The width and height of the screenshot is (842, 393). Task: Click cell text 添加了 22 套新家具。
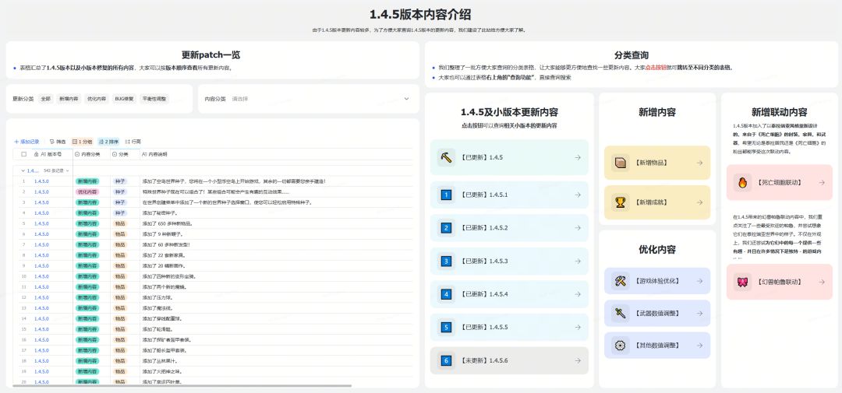click(165, 255)
